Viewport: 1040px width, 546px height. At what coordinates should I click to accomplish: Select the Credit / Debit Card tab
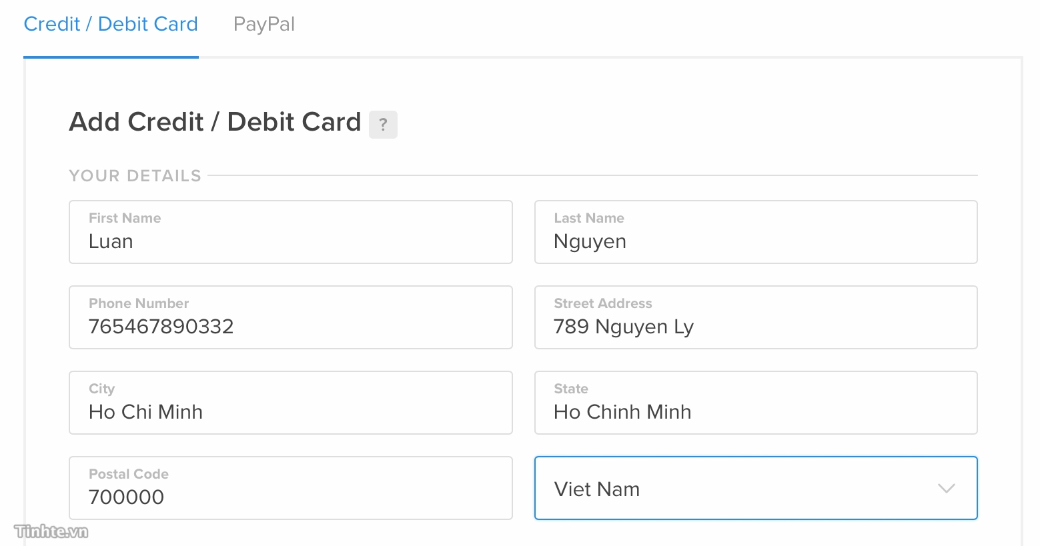point(110,23)
